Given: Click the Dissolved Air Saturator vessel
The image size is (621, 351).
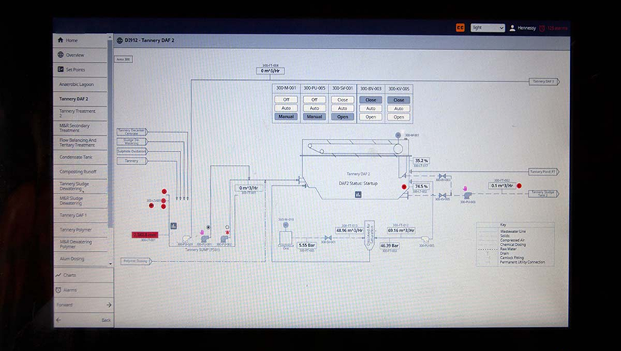Looking at the screenshot, I should 369,235.
